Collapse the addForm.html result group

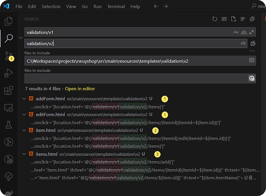click(24, 98)
